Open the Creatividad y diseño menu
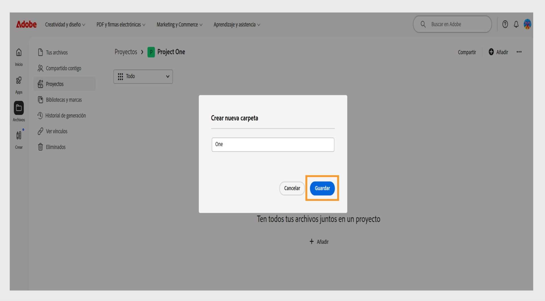Screen dimensions: 545x301 [x=65, y=24]
